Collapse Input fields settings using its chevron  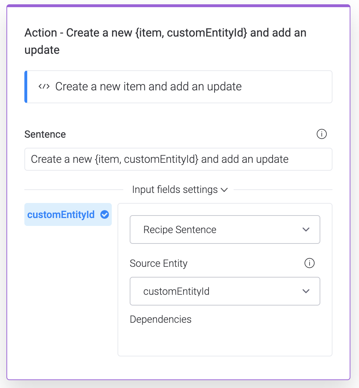(x=225, y=190)
